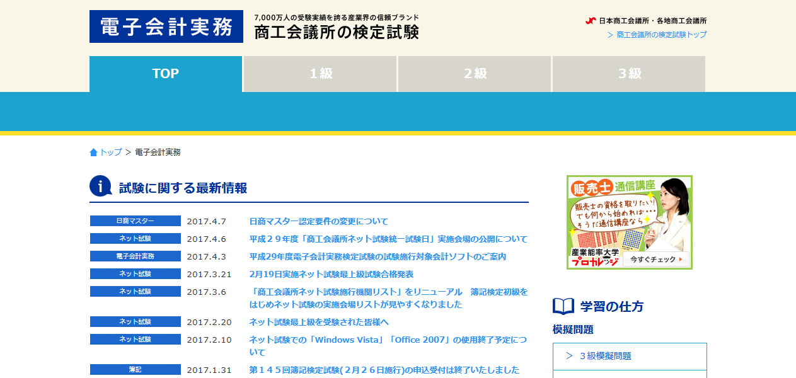The height and width of the screenshot is (378, 796).
Task: Switch to the 2級 tab
Action: coord(475,74)
